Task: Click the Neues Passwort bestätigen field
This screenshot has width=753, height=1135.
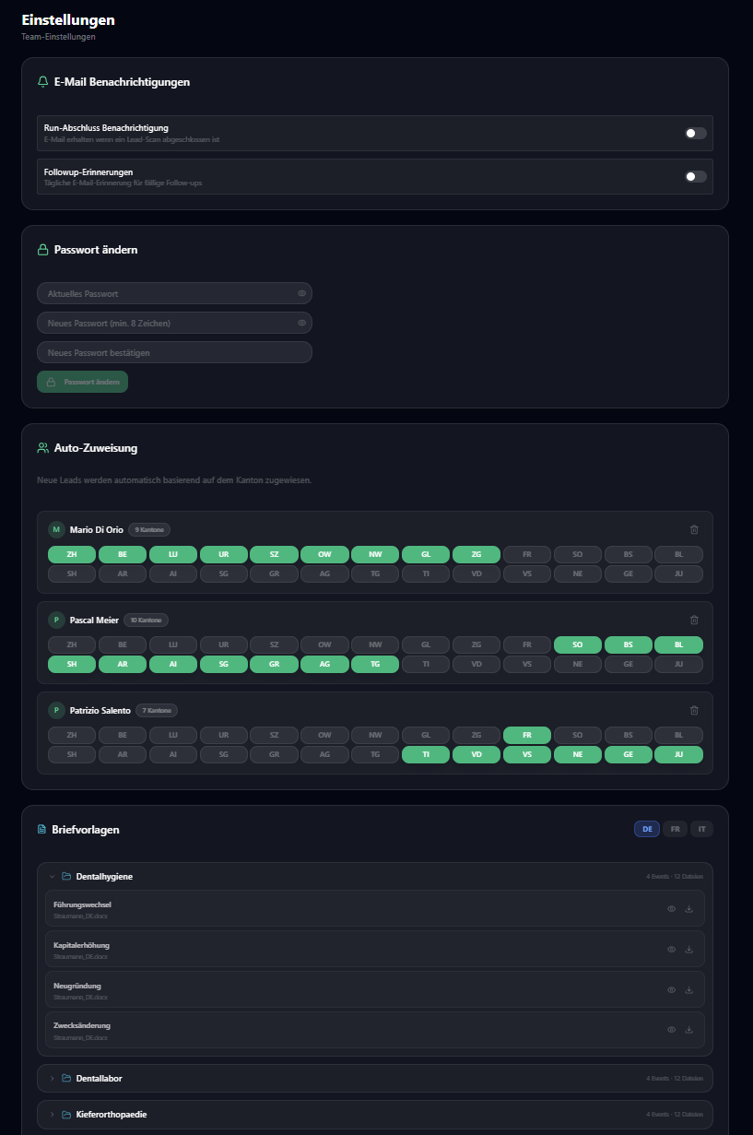Action: pyautogui.click(x=174, y=352)
